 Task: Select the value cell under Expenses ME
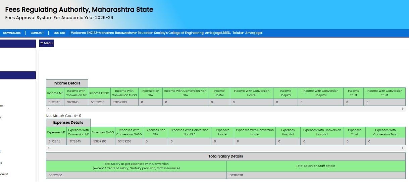pyautogui.click(x=54, y=141)
